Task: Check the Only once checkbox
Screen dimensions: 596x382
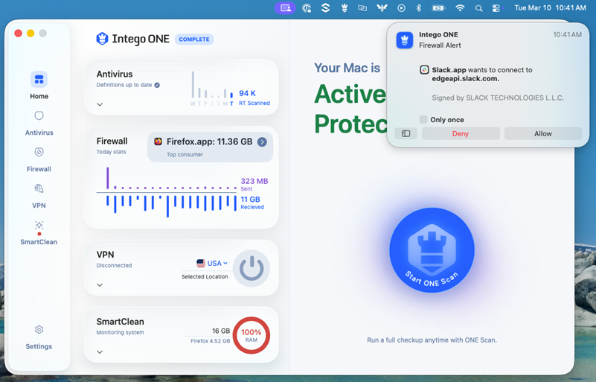Action: (x=423, y=119)
